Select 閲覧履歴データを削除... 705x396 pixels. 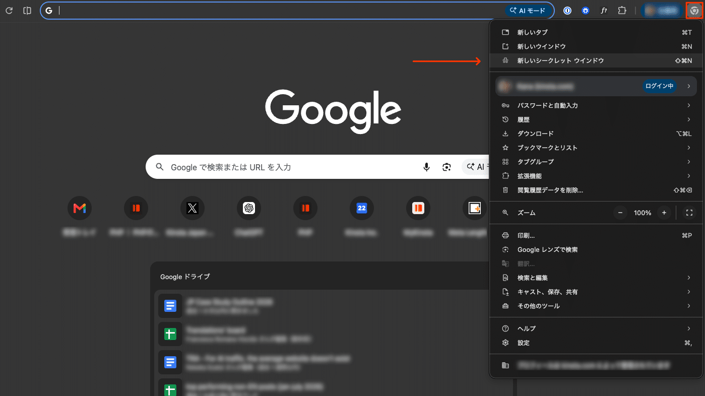(596, 190)
